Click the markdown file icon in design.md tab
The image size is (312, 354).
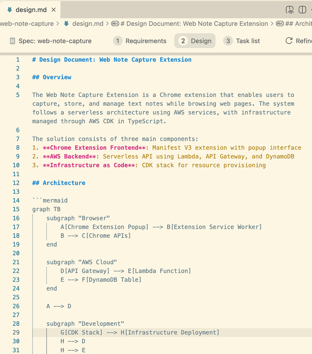tap(10, 10)
